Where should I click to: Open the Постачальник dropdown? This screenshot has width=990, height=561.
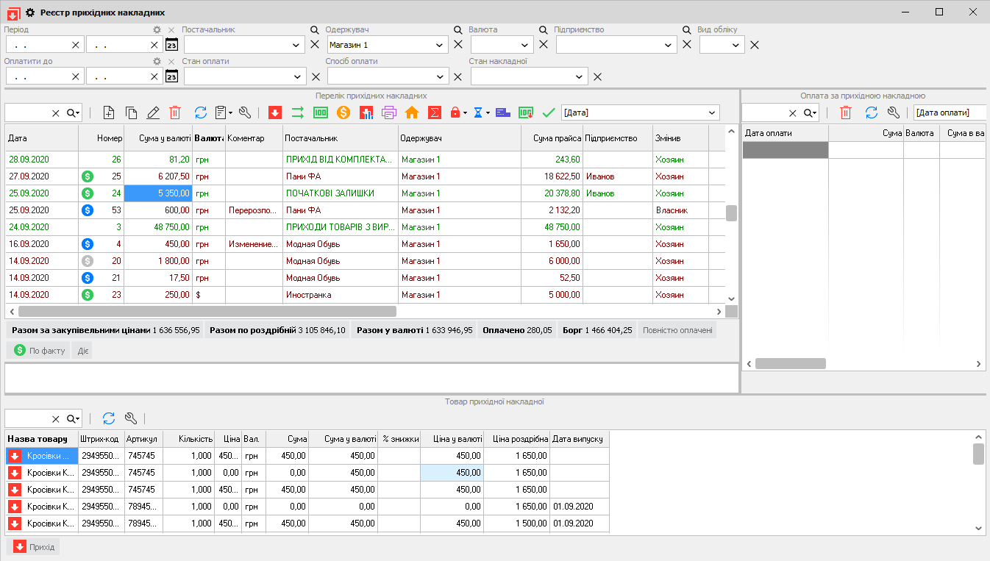pyautogui.click(x=296, y=45)
